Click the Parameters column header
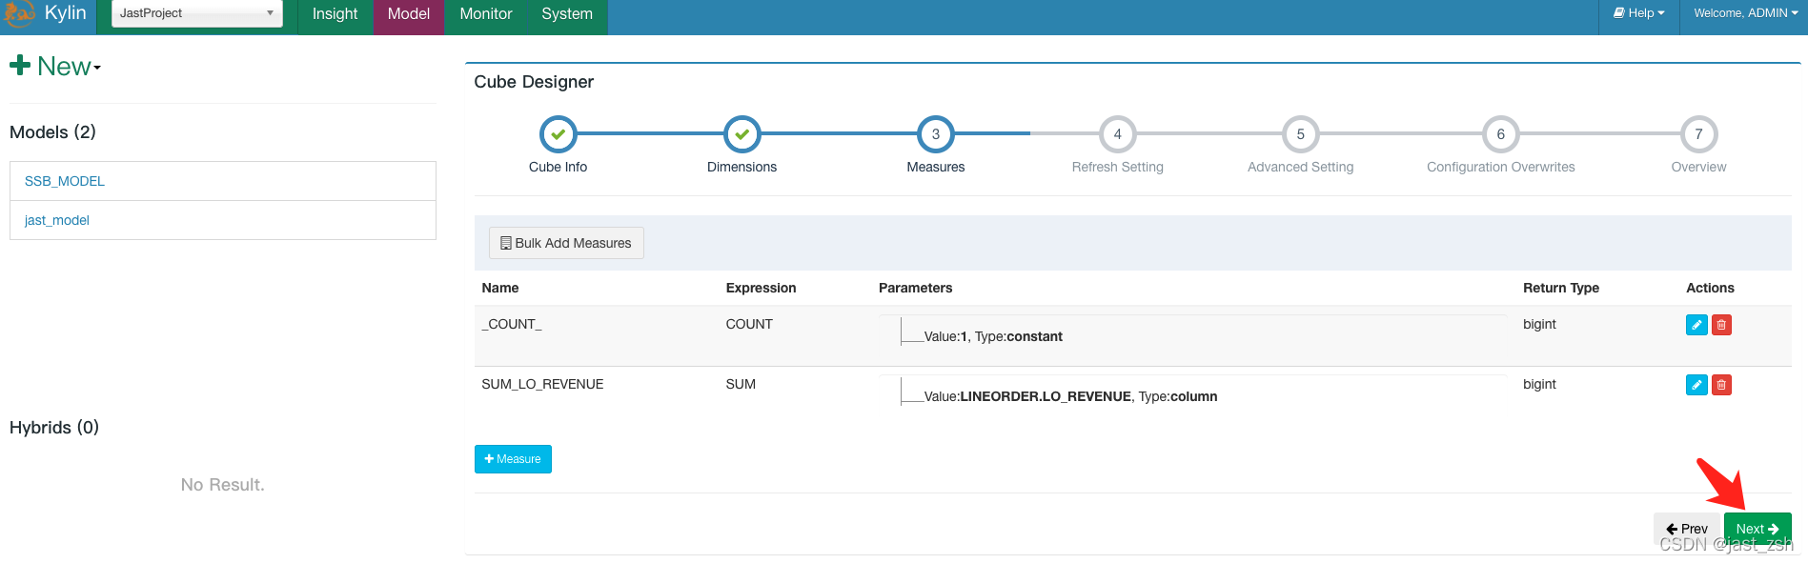1808x563 pixels. coord(915,288)
